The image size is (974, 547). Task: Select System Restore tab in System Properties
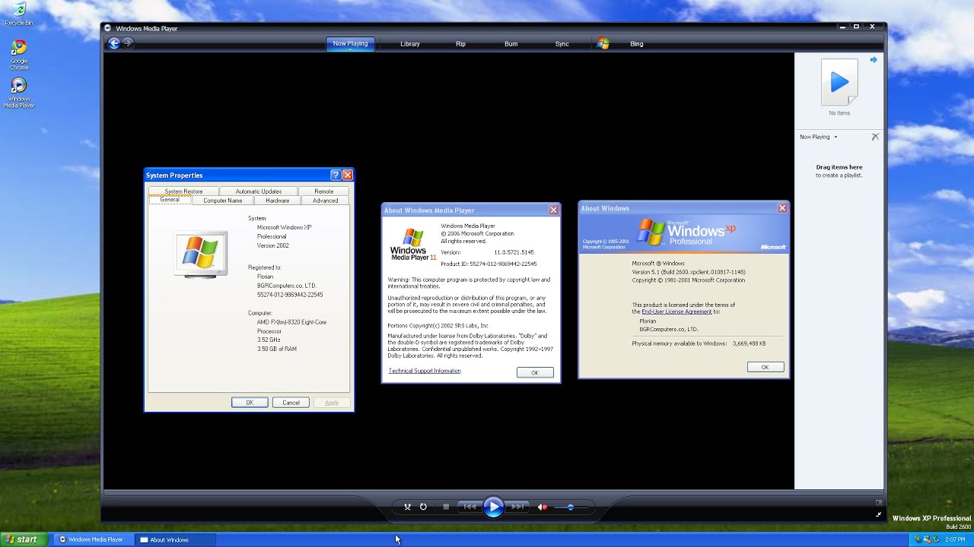tap(183, 191)
